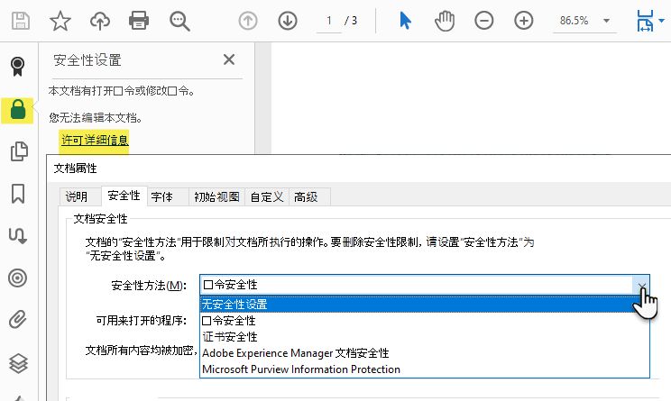Image resolution: width=671 pixels, height=401 pixels.
Task: Zoom out with the minus icon
Action: coord(484,21)
